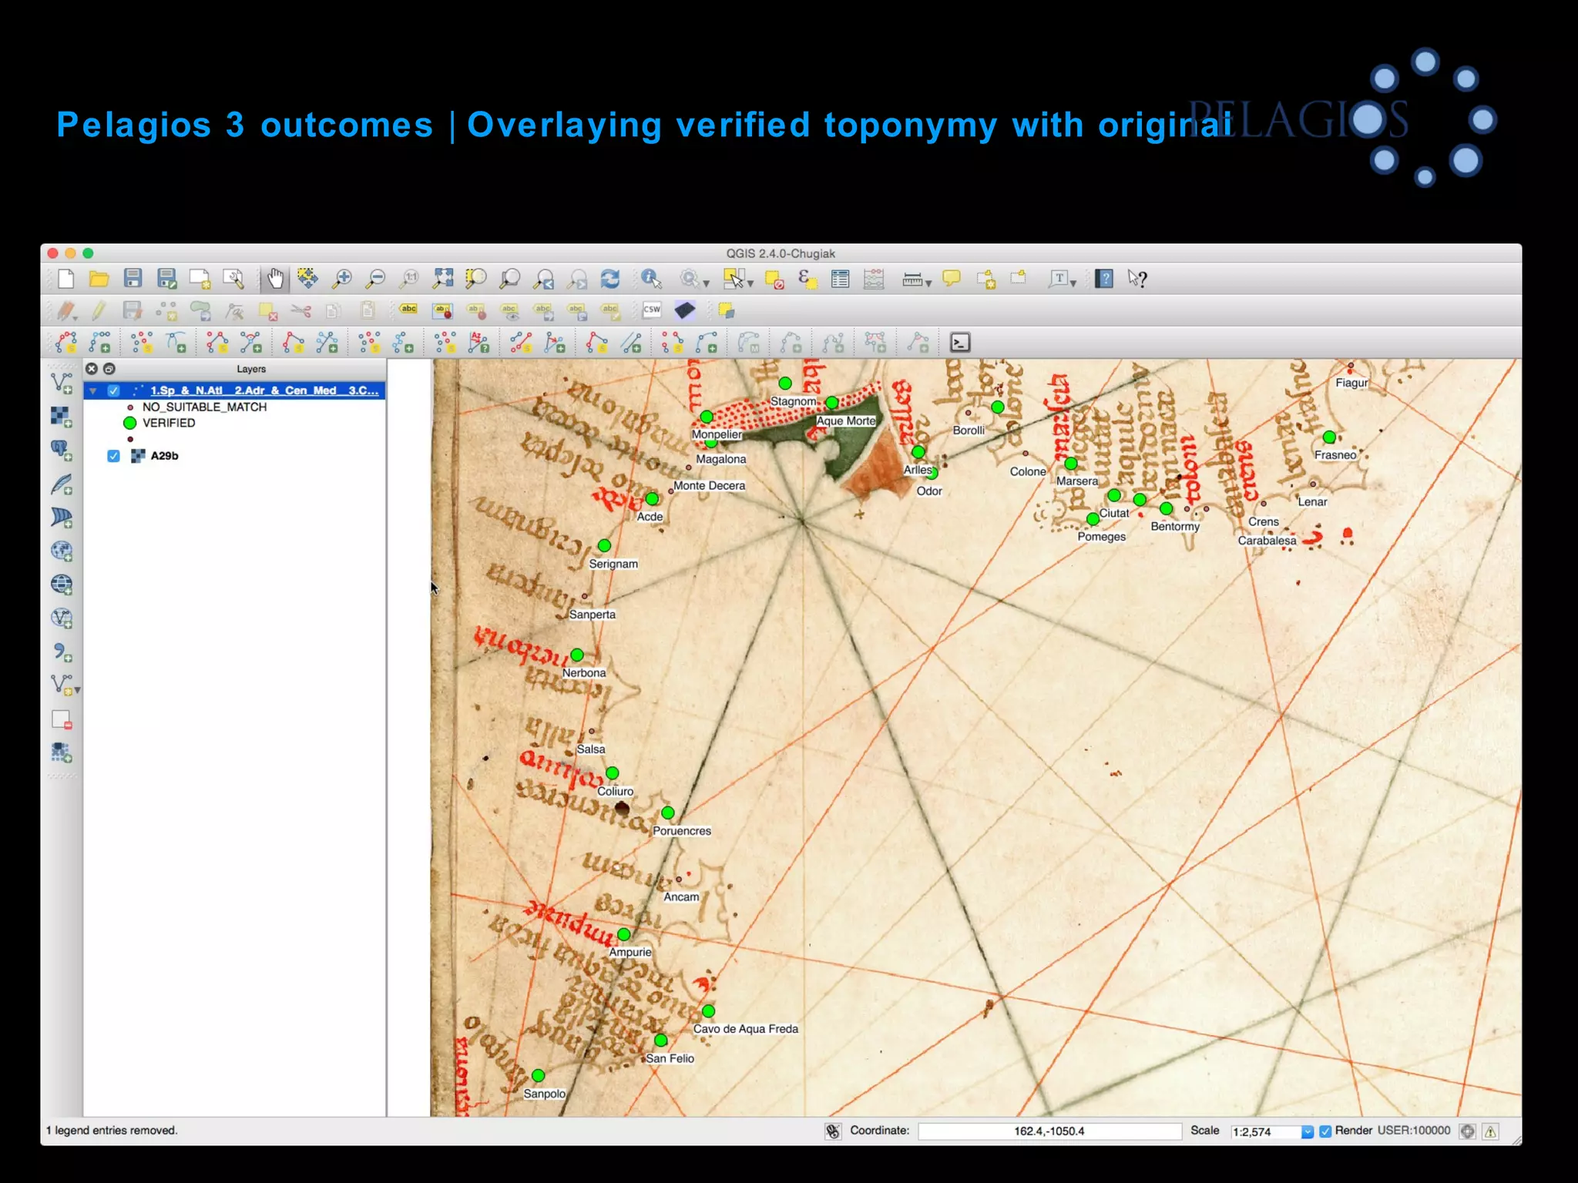Click the Zoom Full extent icon

[443, 279]
